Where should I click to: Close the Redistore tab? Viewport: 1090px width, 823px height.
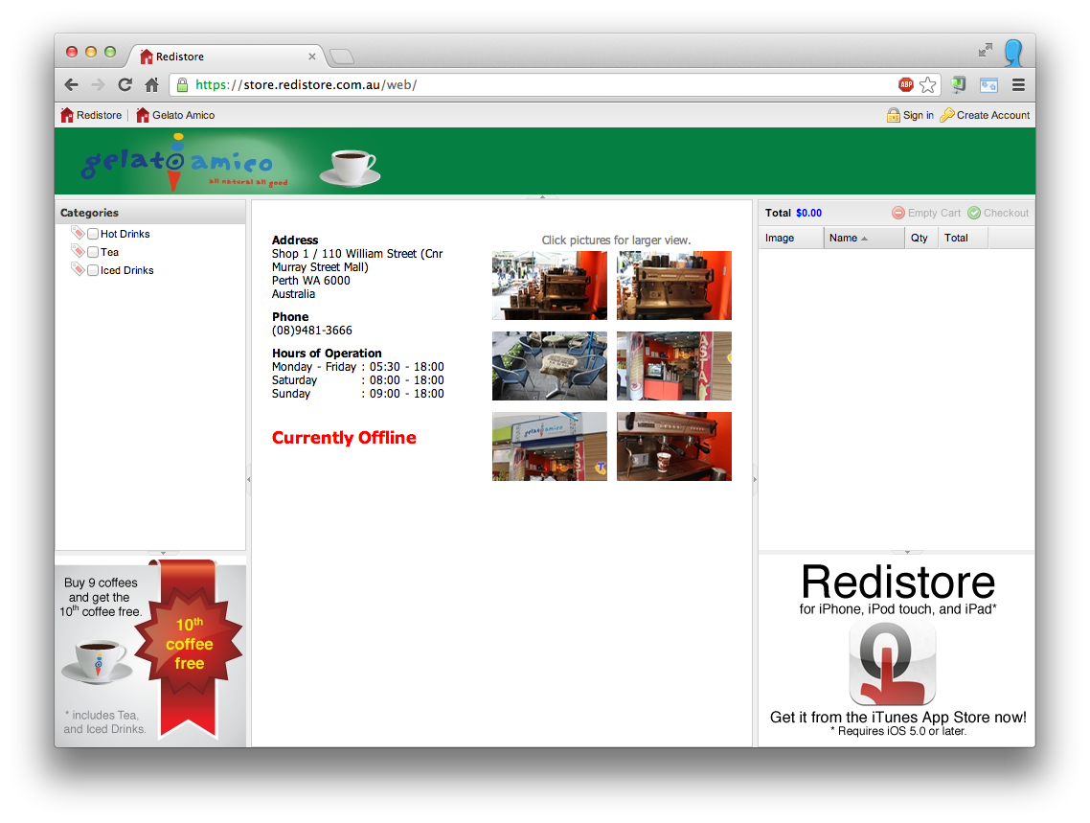click(312, 57)
